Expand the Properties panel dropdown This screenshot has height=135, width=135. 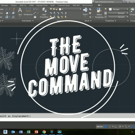[x=110, y=21]
